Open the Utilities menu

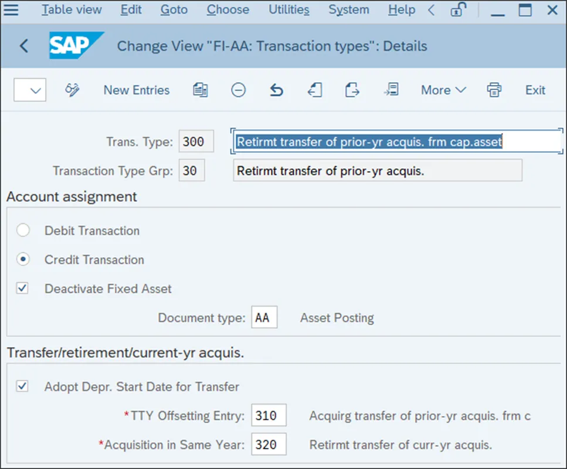click(289, 10)
